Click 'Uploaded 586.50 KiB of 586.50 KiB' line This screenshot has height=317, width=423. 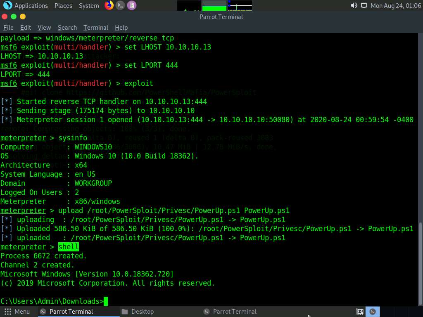pyautogui.click(x=207, y=229)
